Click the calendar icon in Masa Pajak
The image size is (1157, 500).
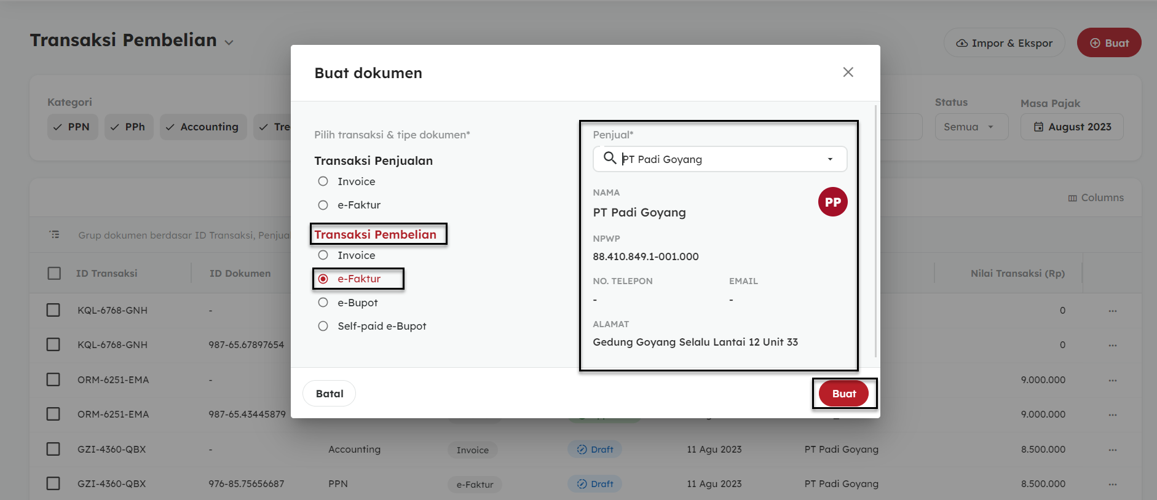(1038, 127)
